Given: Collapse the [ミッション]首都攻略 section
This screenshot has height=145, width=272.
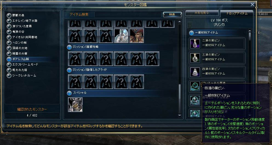Looking at the screenshot, I should [69, 47].
